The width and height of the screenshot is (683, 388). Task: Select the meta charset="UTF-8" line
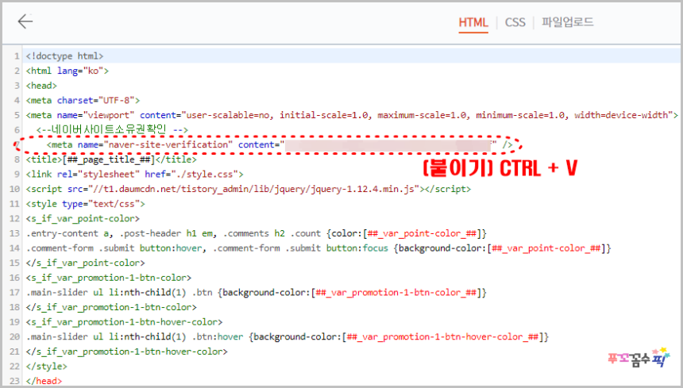pyautogui.click(x=83, y=101)
